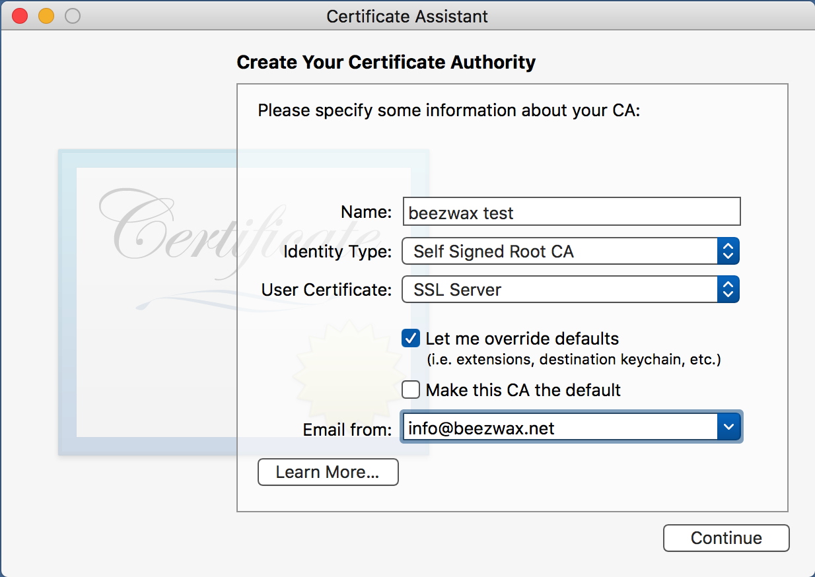815x577 pixels.
Task: Toggle the override defaults checkbox off
Action: click(x=410, y=338)
